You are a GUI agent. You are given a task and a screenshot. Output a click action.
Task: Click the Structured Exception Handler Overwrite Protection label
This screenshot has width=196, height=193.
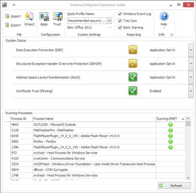[59, 64]
